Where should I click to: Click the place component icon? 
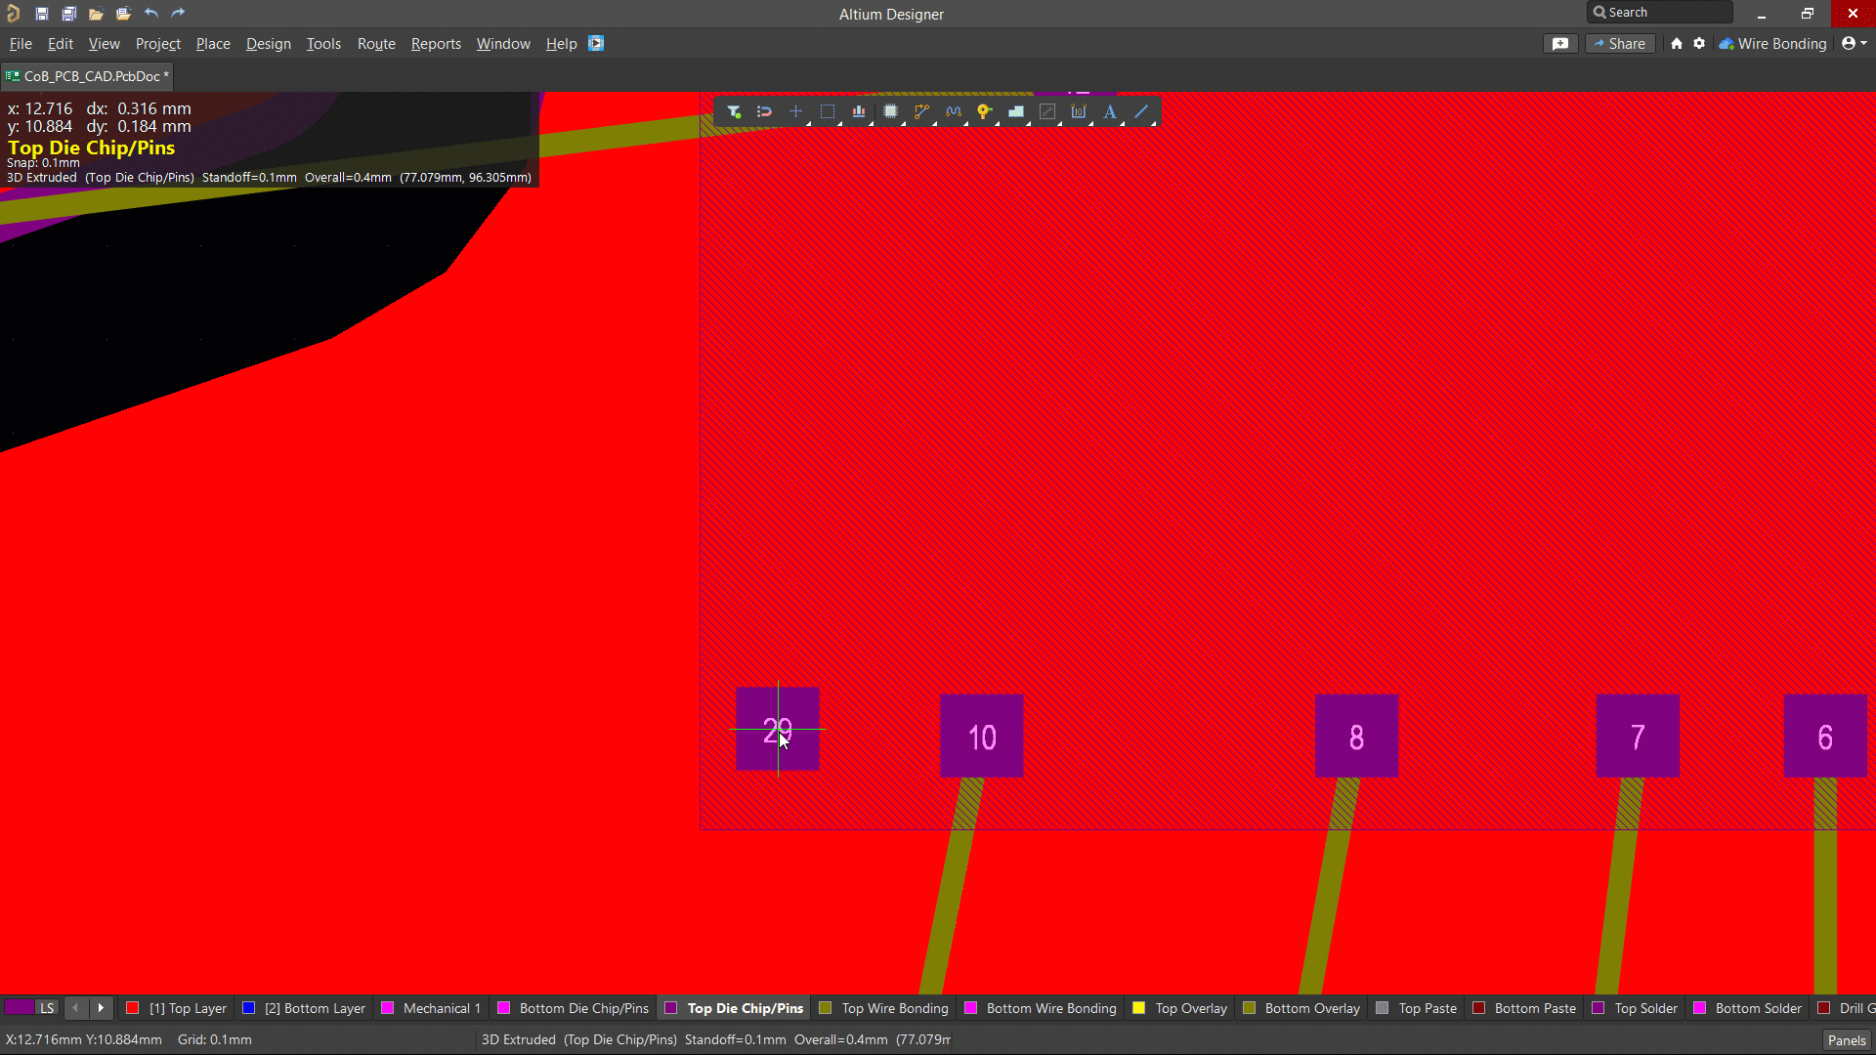pos(891,111)
